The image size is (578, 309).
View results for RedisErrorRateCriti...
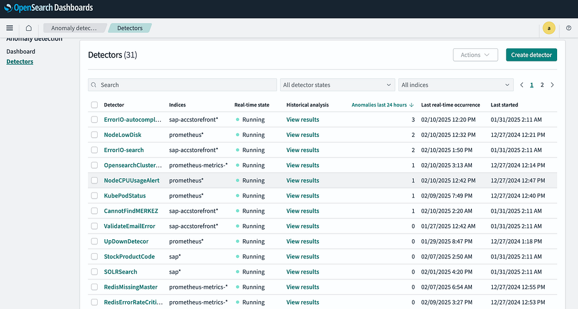303,302
